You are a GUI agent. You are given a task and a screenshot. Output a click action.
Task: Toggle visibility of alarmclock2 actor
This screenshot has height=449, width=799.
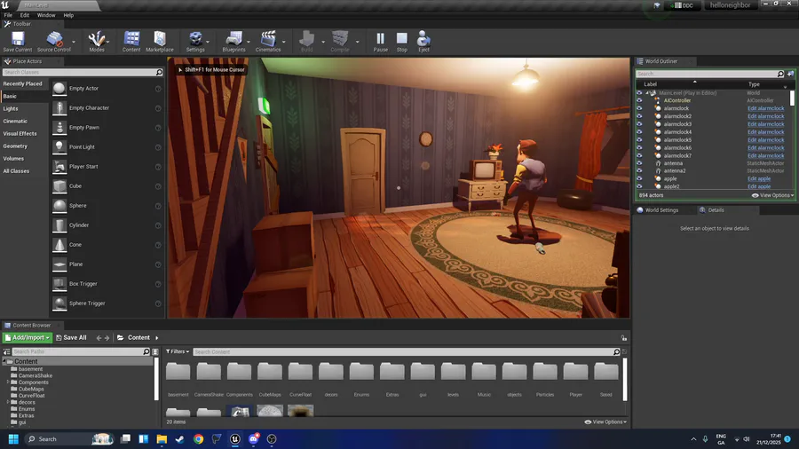639,116
